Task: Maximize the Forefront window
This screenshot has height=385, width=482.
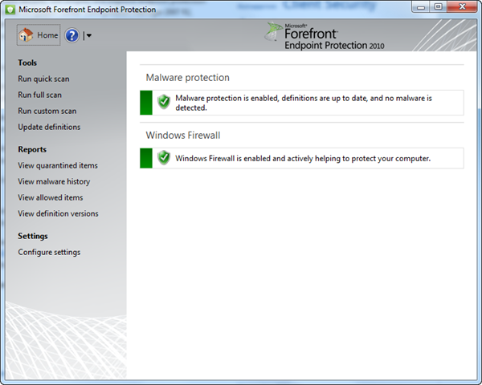Action: (439, 7)
